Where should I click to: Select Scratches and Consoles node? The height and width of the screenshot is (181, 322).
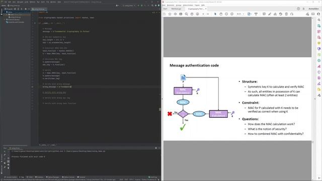(x=15, y=22)
